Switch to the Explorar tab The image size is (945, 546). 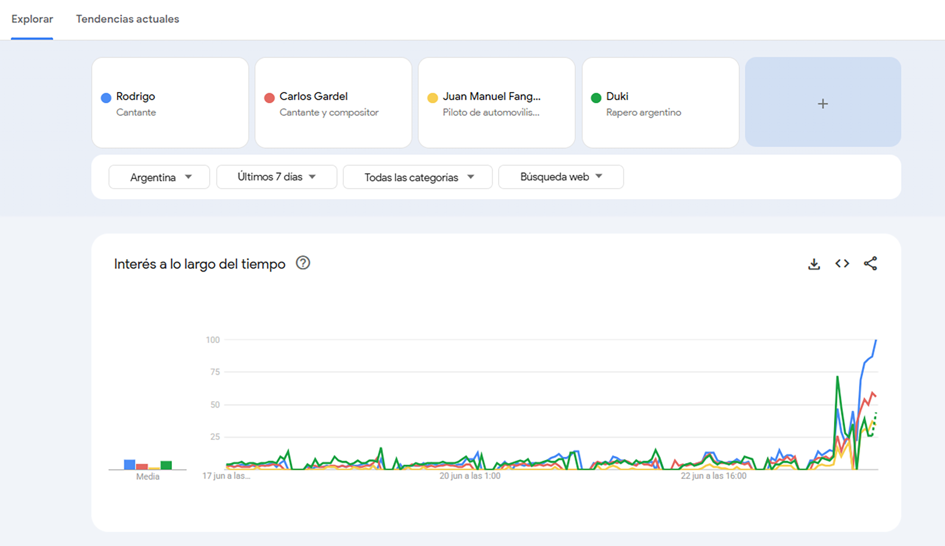click(32, 19)
